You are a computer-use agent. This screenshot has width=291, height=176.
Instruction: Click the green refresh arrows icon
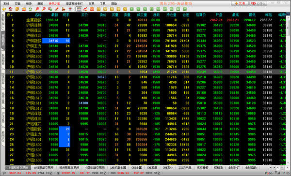click(x=30, y=9)
